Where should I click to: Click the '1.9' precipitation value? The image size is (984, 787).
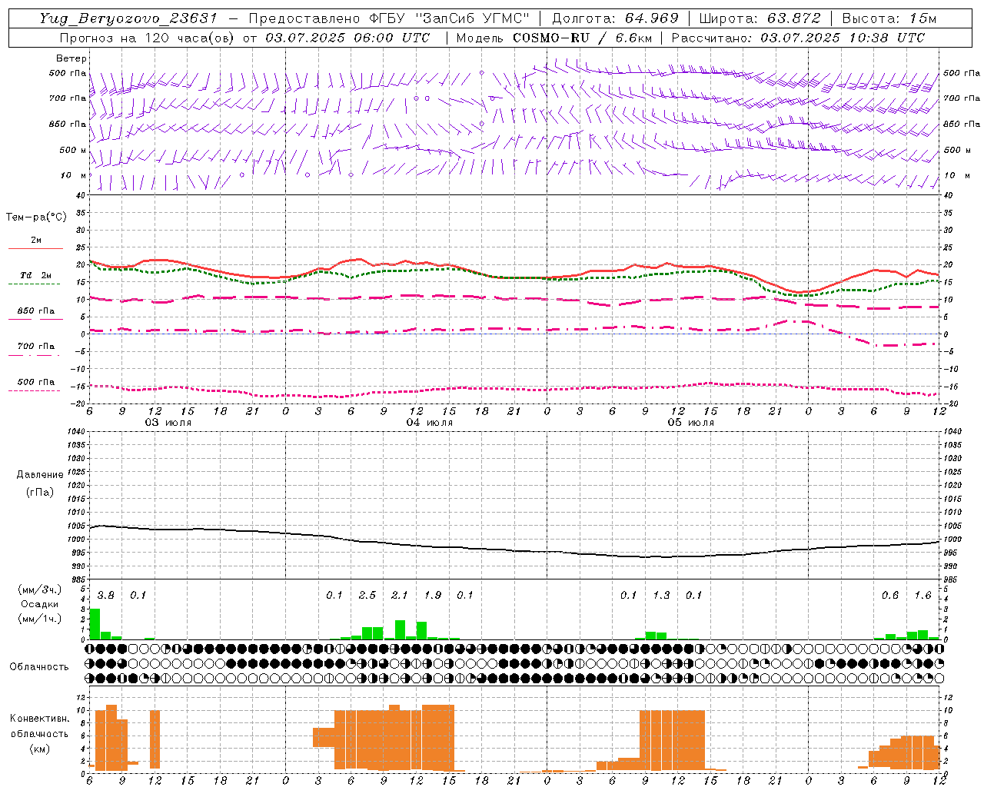pyautogui.click(x=432, y=596)
